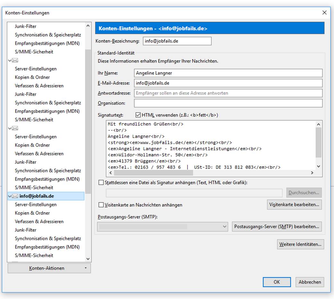Viewport: 334px width, 299px height.
Task: Click signature line with Wildor-Hollmann-Str. 50
Action: [x=158, y=155]
